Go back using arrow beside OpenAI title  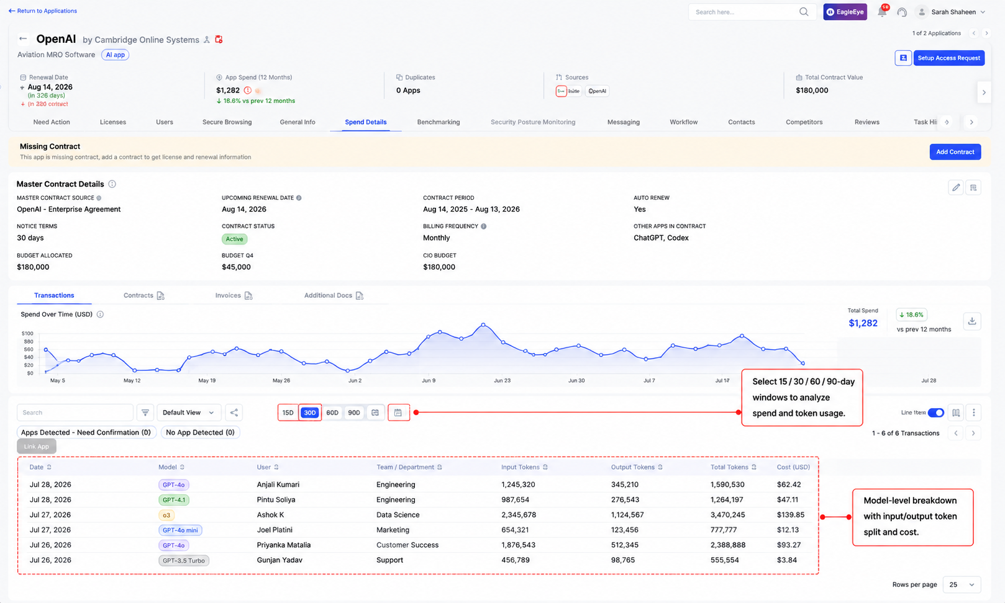click(x=23, y=38)
